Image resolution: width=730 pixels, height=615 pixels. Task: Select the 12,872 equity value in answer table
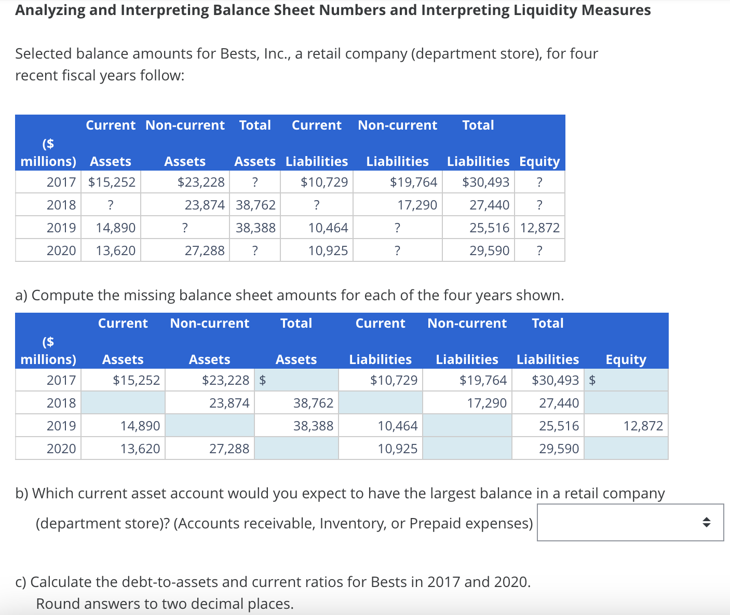pos(643,426)
